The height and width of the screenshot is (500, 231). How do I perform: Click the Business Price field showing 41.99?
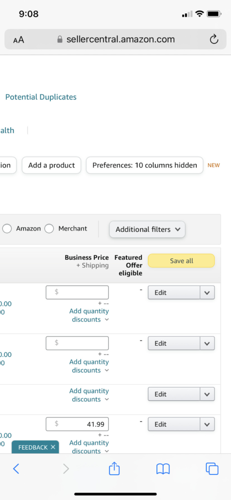tap(77, 424)
